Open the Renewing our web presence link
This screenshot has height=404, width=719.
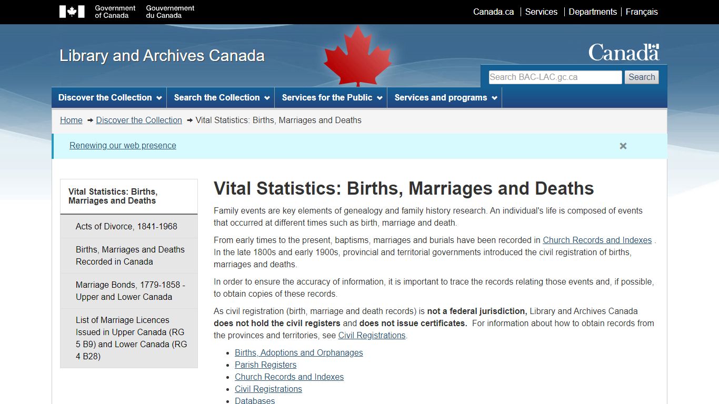[x=123, y=146]
